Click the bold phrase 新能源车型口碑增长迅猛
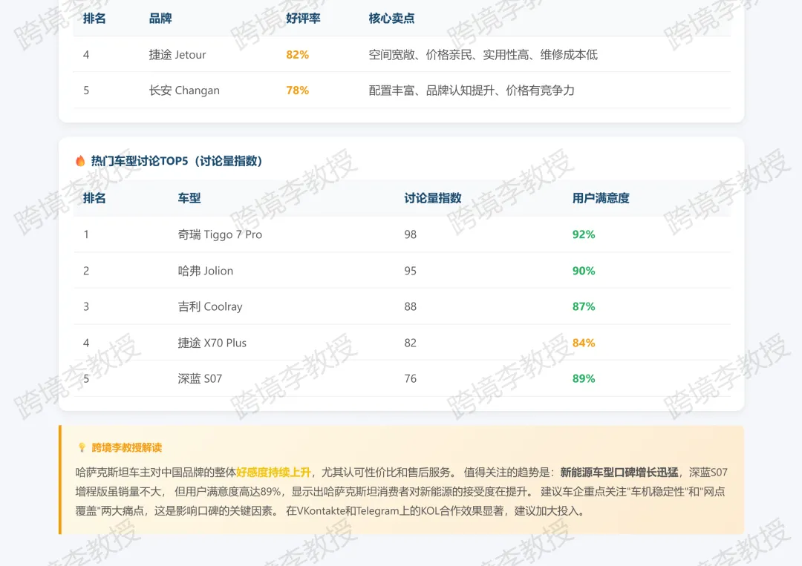 point(619,473)
